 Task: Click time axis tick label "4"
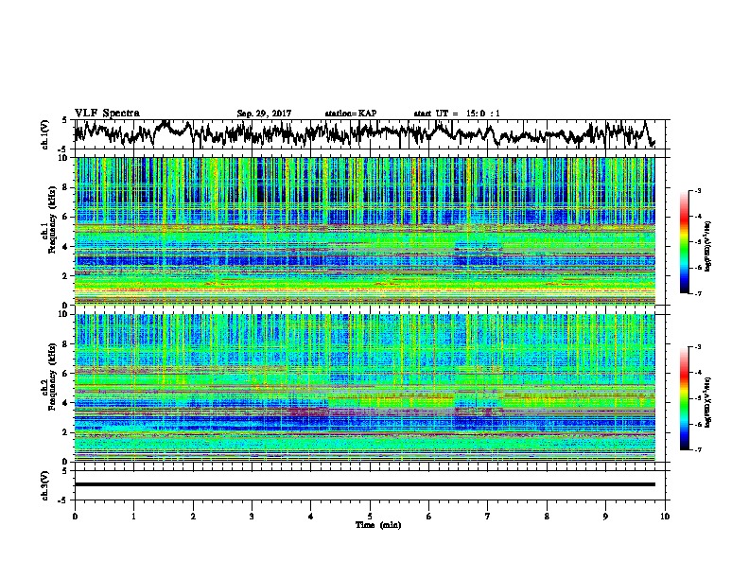(311, 517)
